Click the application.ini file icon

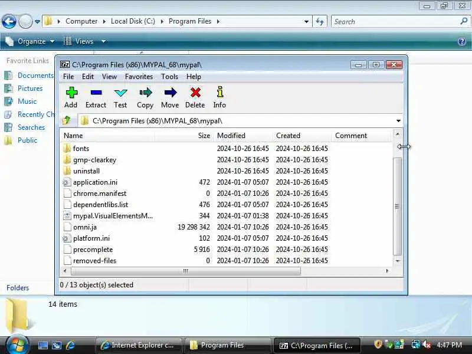(x=67, y=182)
